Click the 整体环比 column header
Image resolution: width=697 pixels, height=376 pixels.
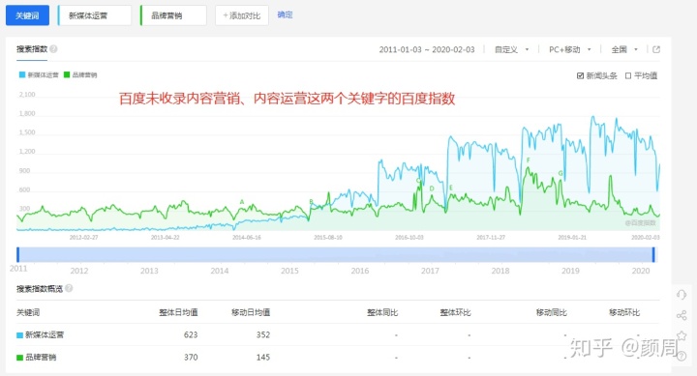455,312
